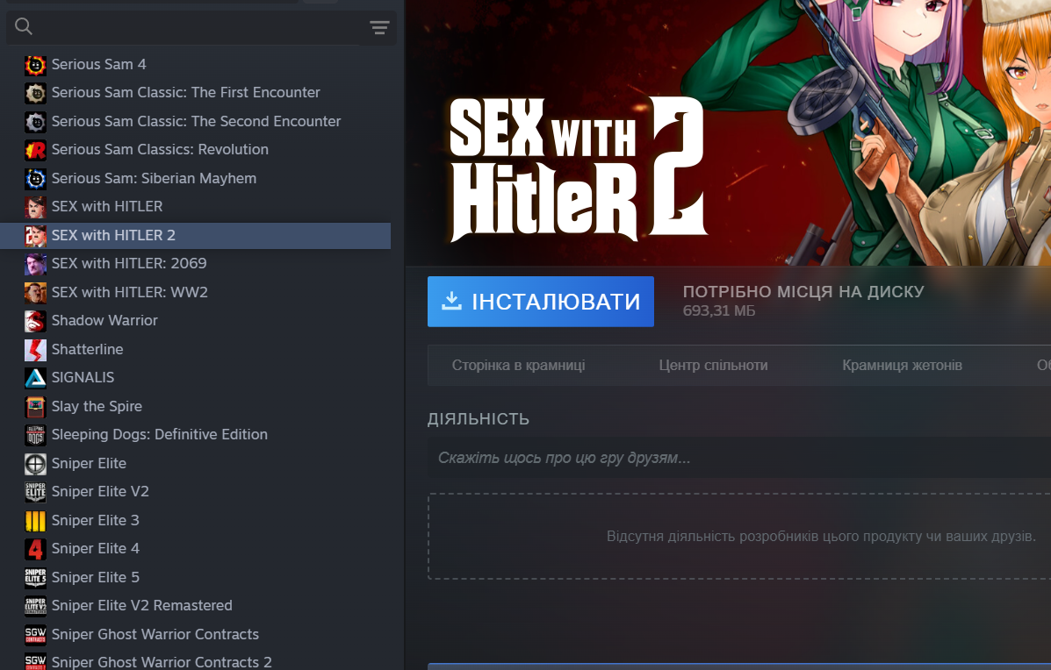Open the library filter options icon
The width and height of the screenshot is (1051, 670).
pyautogui.click(x=379, y=27)
